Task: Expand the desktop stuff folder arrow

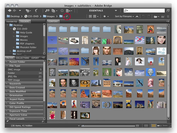Action: click(x=11, y=51)
